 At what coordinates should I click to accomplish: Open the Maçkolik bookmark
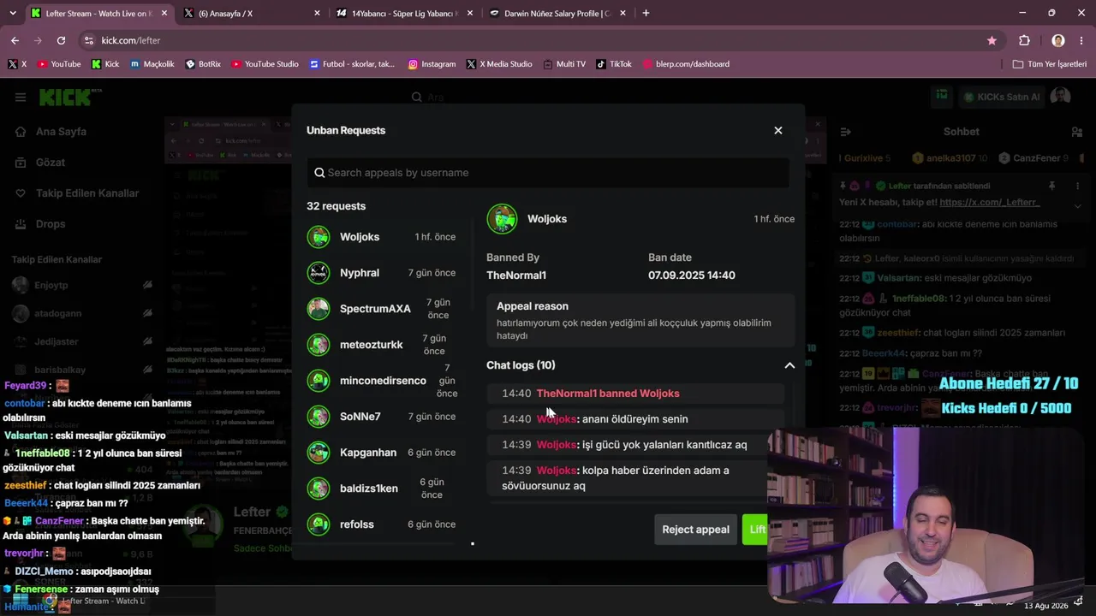coord(152,64)
